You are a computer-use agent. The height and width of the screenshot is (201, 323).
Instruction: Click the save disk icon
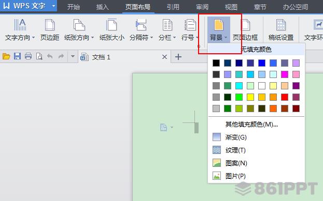17,56
